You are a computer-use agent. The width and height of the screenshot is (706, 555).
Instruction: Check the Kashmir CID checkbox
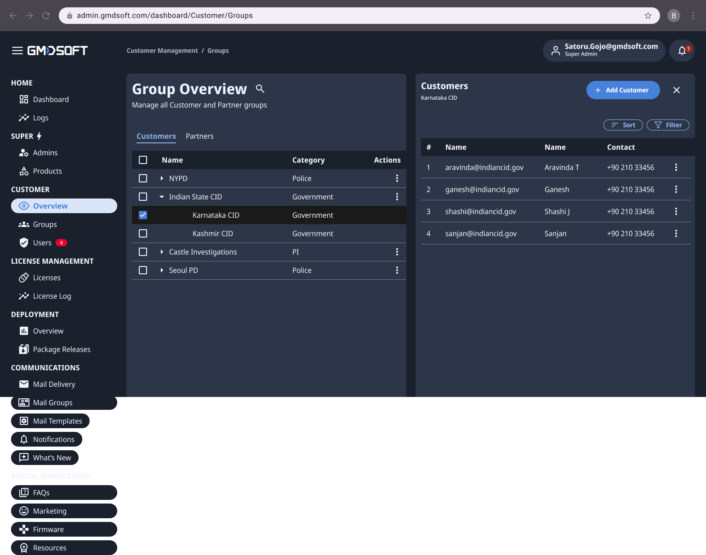click(x=143, y=233)
